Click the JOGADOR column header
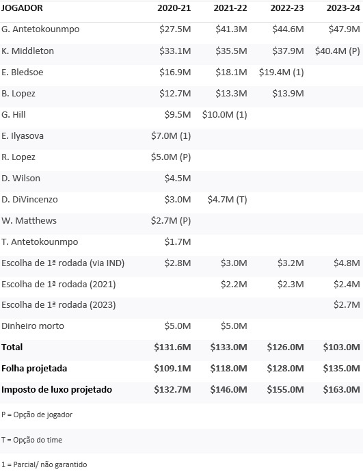The width and height of the screenshot is (363, 474). pos(22,8)
